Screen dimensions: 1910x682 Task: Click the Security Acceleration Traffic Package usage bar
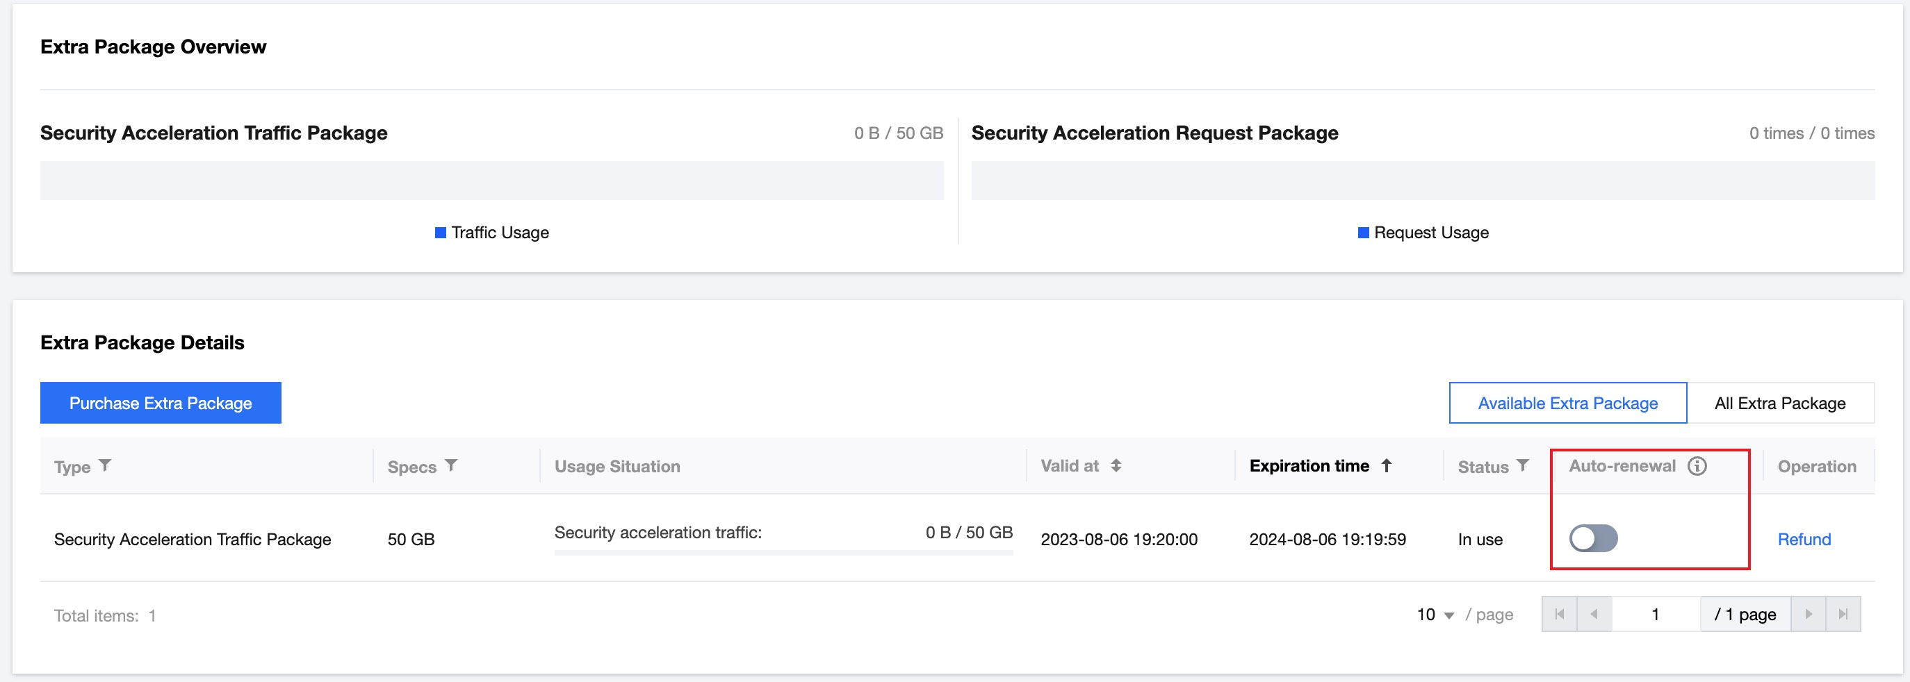[491, 181]
